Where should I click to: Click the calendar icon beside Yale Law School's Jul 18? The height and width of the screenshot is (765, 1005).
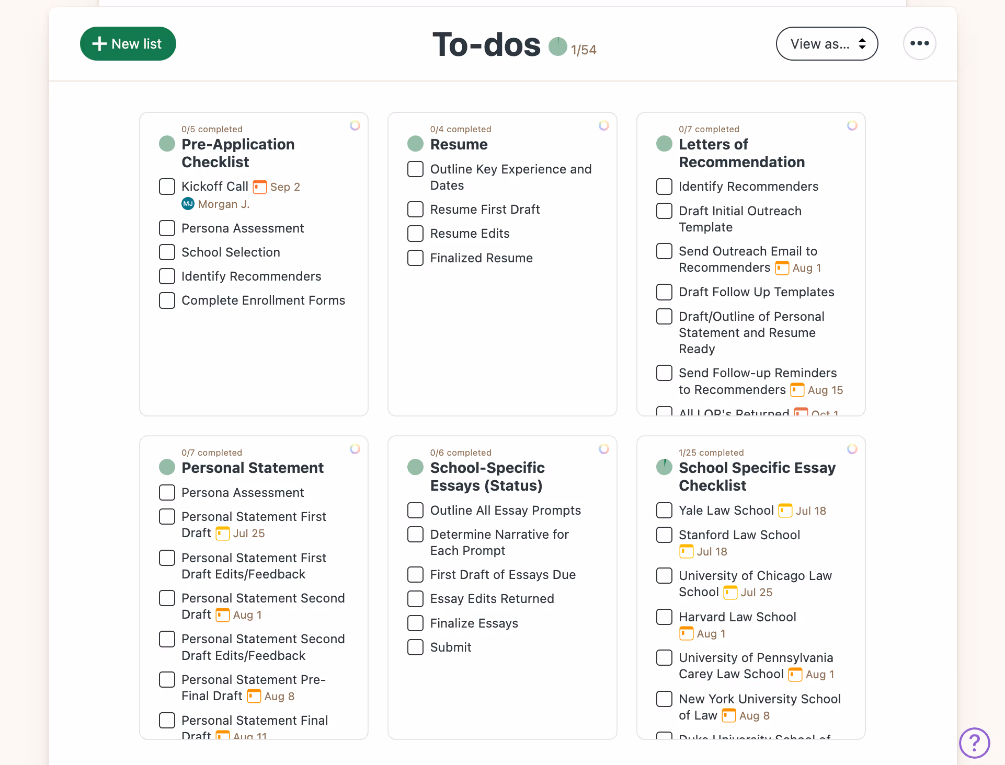[x=785, y=511]
